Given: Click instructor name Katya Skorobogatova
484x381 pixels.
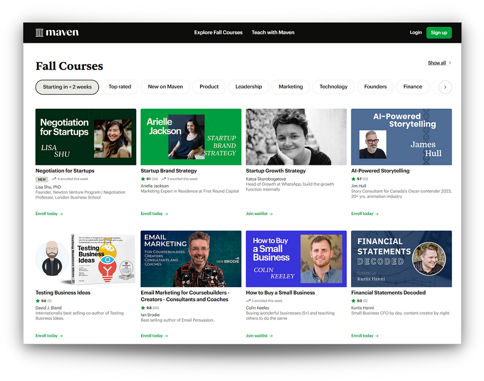Looking at the screenshot, I should [266, 179].
